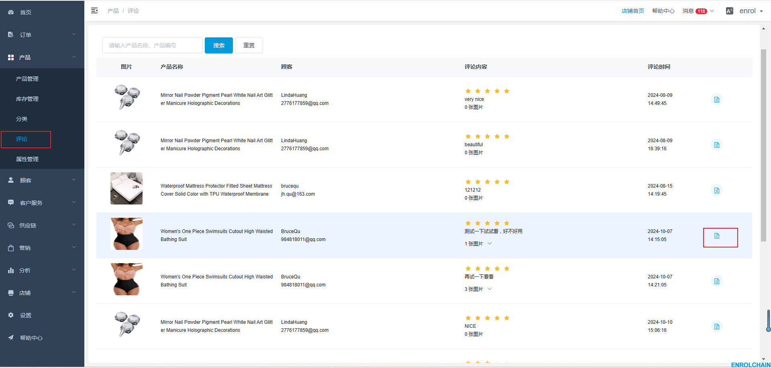Click the 客户服务 chat icon in the sidebar
The height and width of the screenshot is (368, 771).
coord(11,203)
